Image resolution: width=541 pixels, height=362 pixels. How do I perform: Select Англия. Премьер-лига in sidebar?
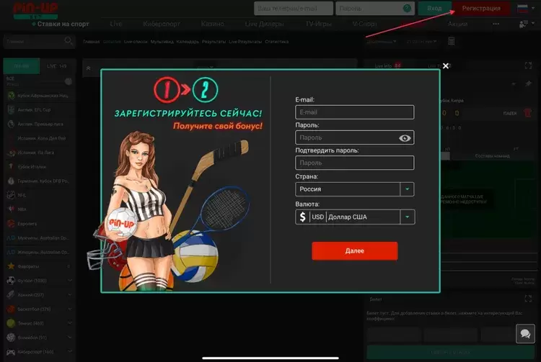39,124
